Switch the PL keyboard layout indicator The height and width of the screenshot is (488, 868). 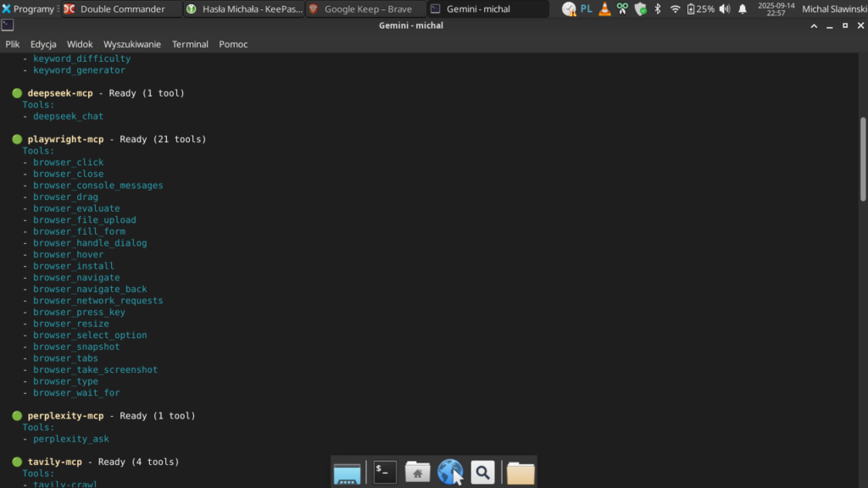pyautogui.click(x=587, y=9)
